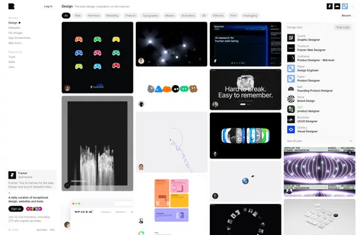Image resolution: width=364 pixels, height=235 pixels.
Task: Open the Framer logo in sidebar sponsored card
Action: pyautogui.click(x=12, y=175)
